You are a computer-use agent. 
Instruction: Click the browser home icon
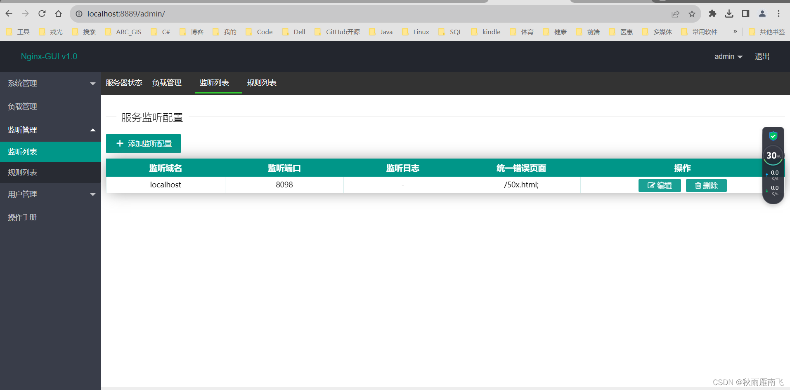tap(58, 14)
